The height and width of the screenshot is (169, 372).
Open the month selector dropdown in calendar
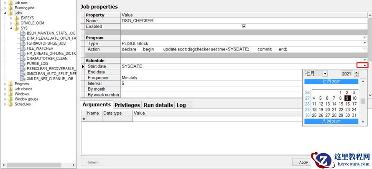point(325,73)
